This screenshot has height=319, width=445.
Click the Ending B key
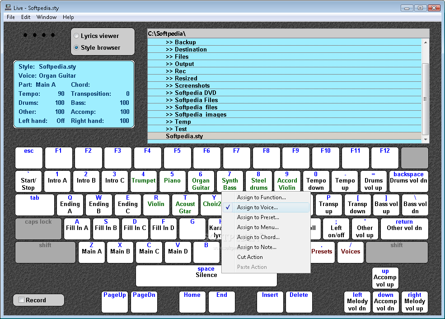click(99, 205)
